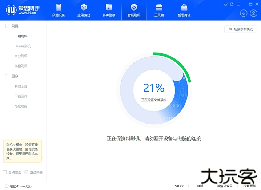Enable 自动激活 checkbox
261x190 pixels.
[5, 172]
